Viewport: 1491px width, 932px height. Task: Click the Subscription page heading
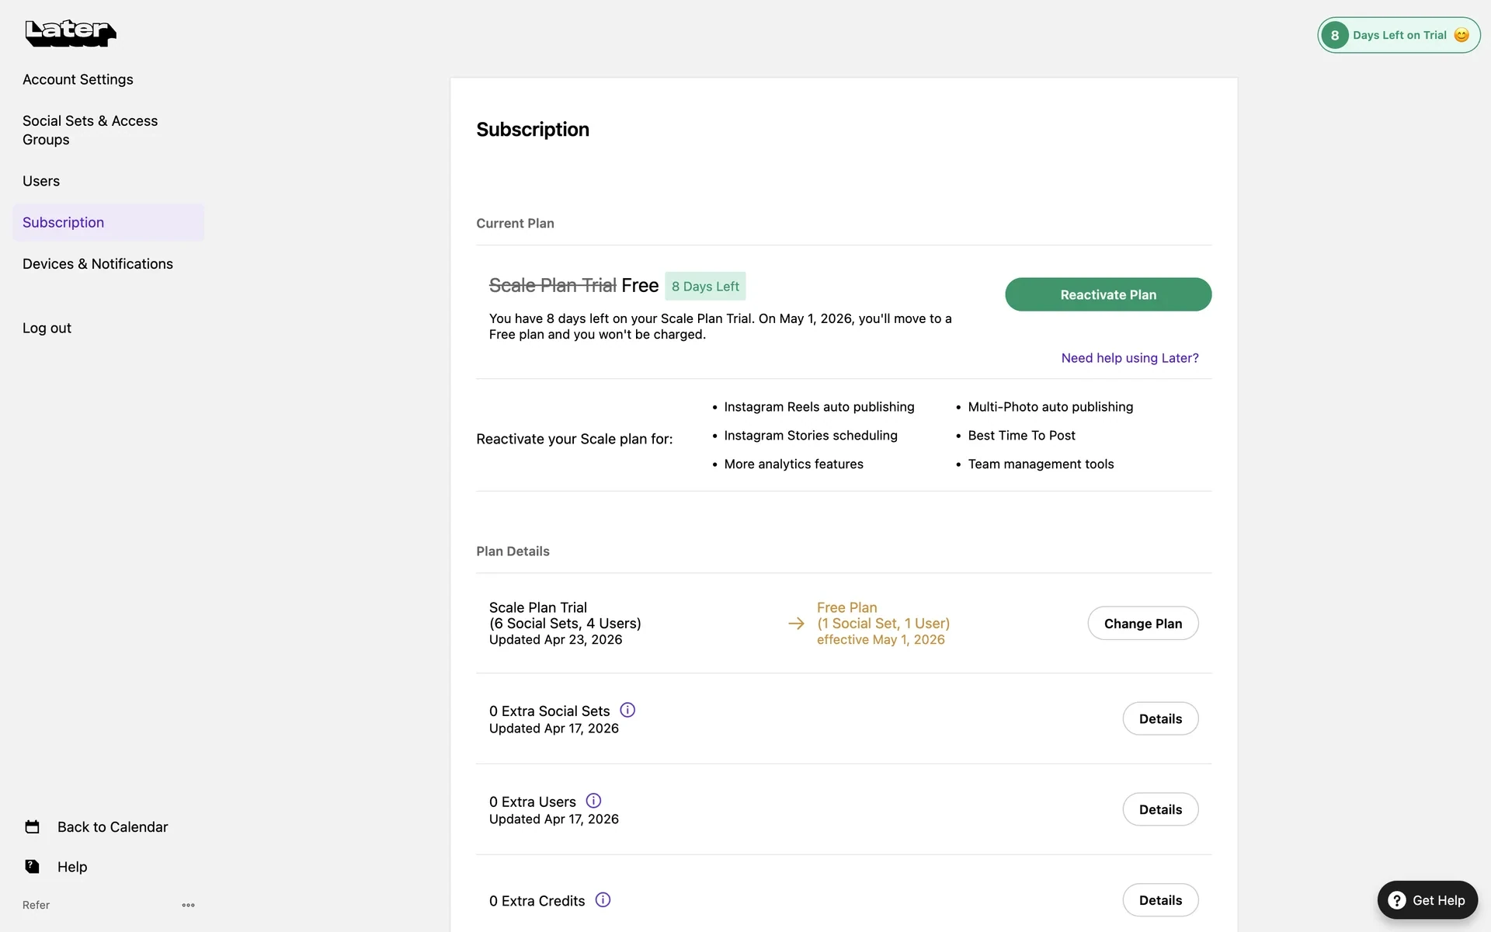tap(533, 130)
